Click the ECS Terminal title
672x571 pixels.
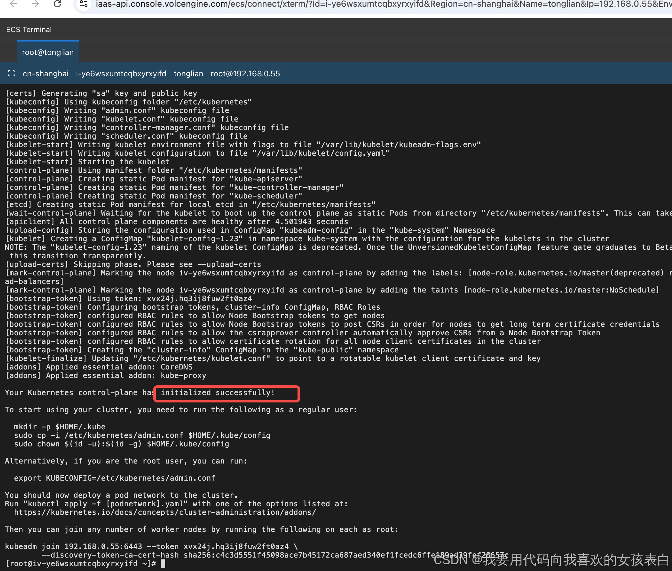[29, 29]
